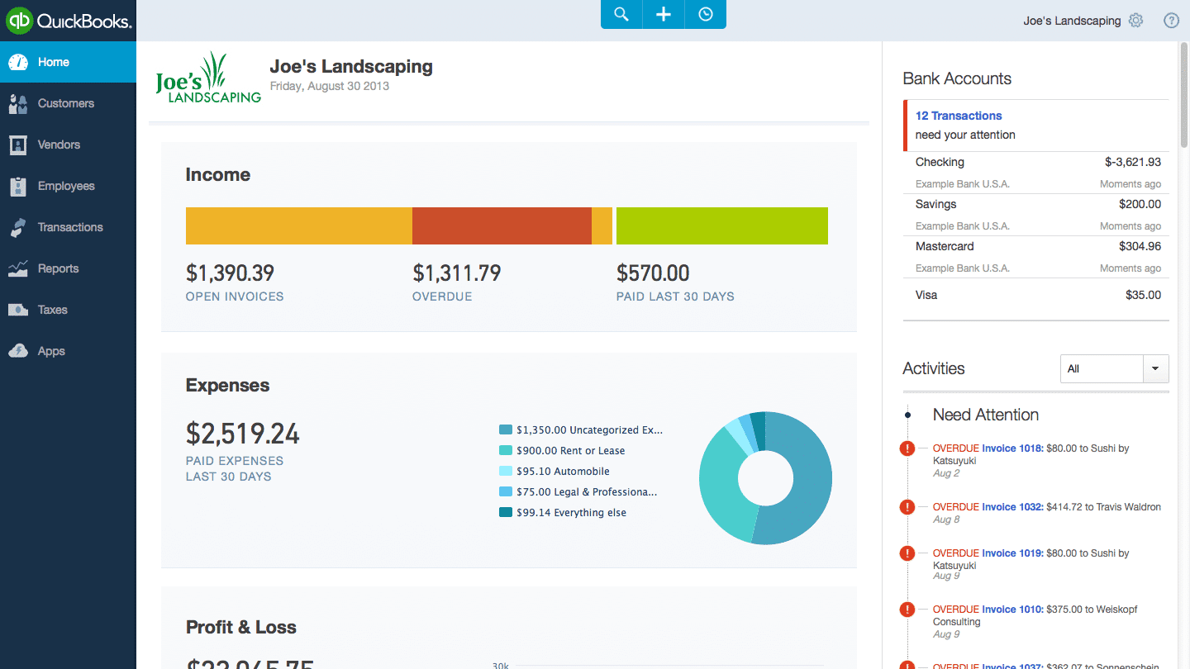Image resolution: width=1190 pixels, height=669 pixels.
Task: Click the Joe's Landscaping logo image
Action: [208, 78]
